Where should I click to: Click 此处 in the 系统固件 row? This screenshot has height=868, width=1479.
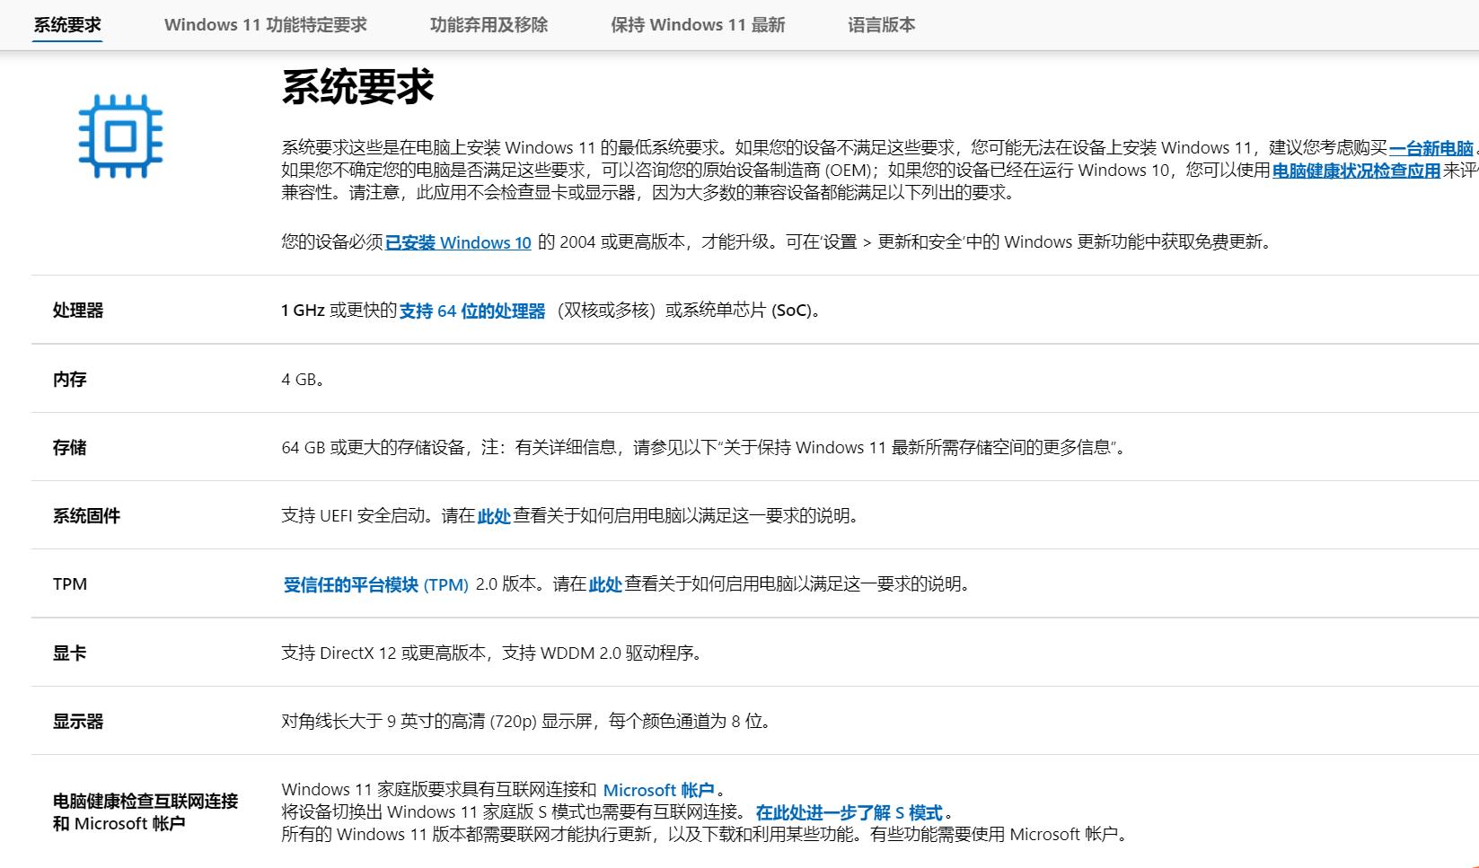coord(492,517)
